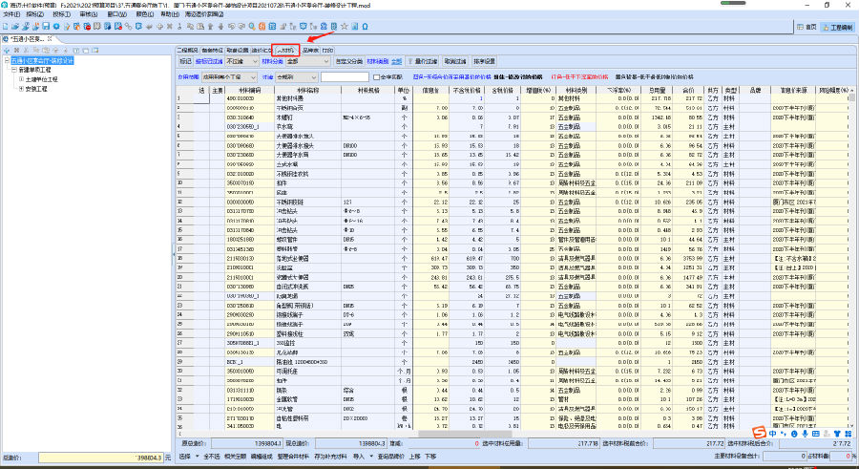Open the 文件(F) menu

pos(11,14)
